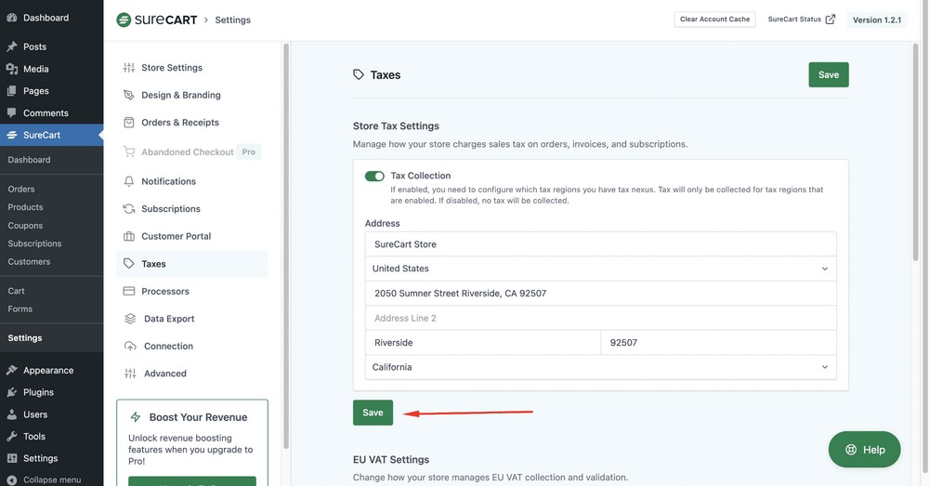The image size is (929, 486).
Task: Open Data Export settings
Action: pos(192,319)
